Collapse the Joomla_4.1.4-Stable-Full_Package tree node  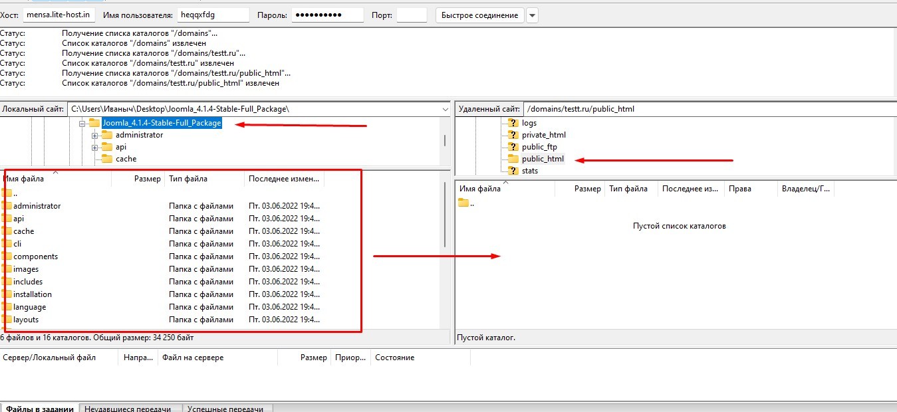82,123
